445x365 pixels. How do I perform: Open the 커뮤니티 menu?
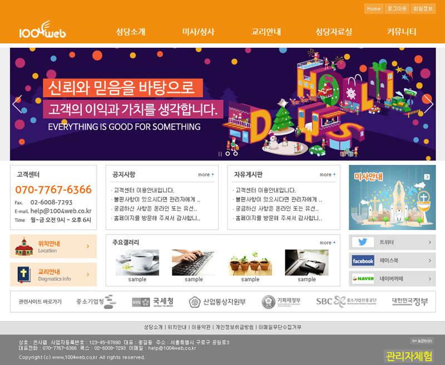click(402, 32)
